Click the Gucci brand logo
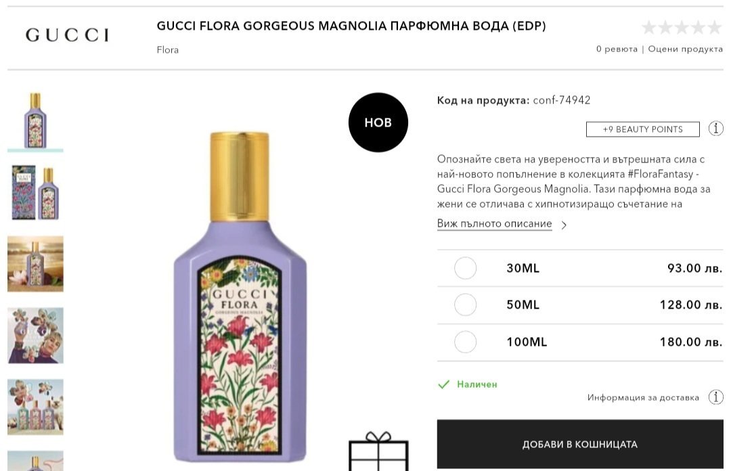Viewport: 731px width, 471px height. 67,35
